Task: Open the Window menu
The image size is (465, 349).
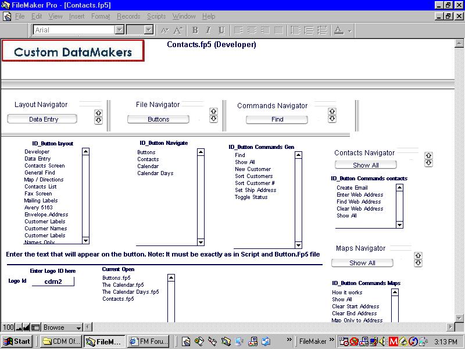Action: [x=184, y=16]
